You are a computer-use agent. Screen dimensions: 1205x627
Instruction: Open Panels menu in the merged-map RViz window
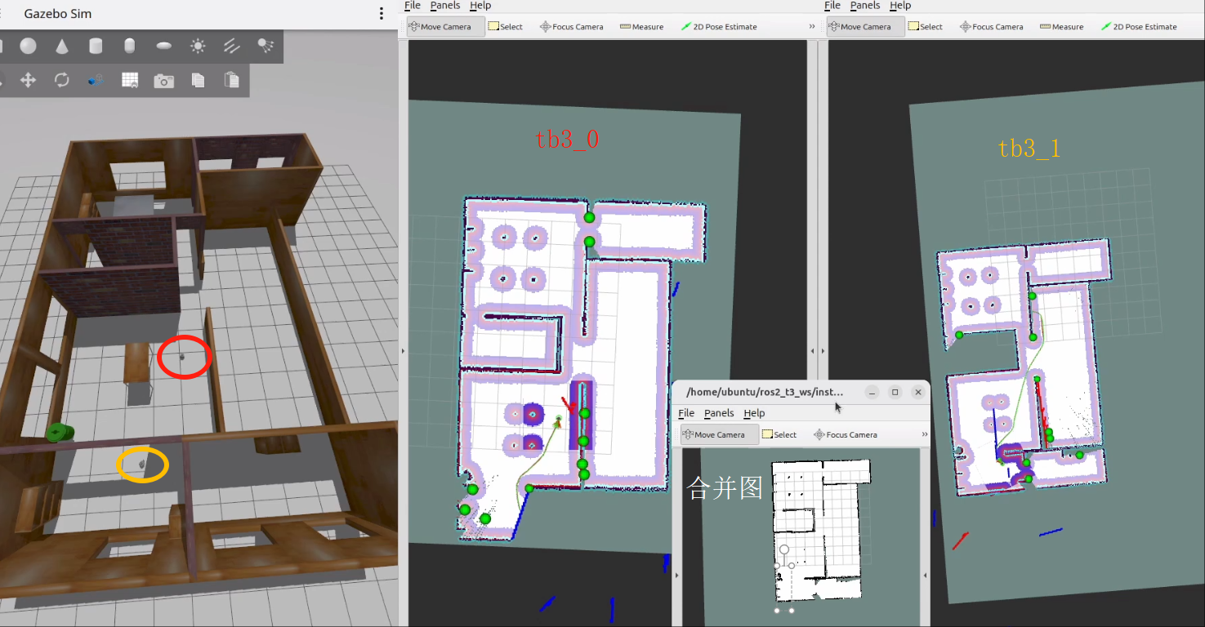tap(719, 413)
